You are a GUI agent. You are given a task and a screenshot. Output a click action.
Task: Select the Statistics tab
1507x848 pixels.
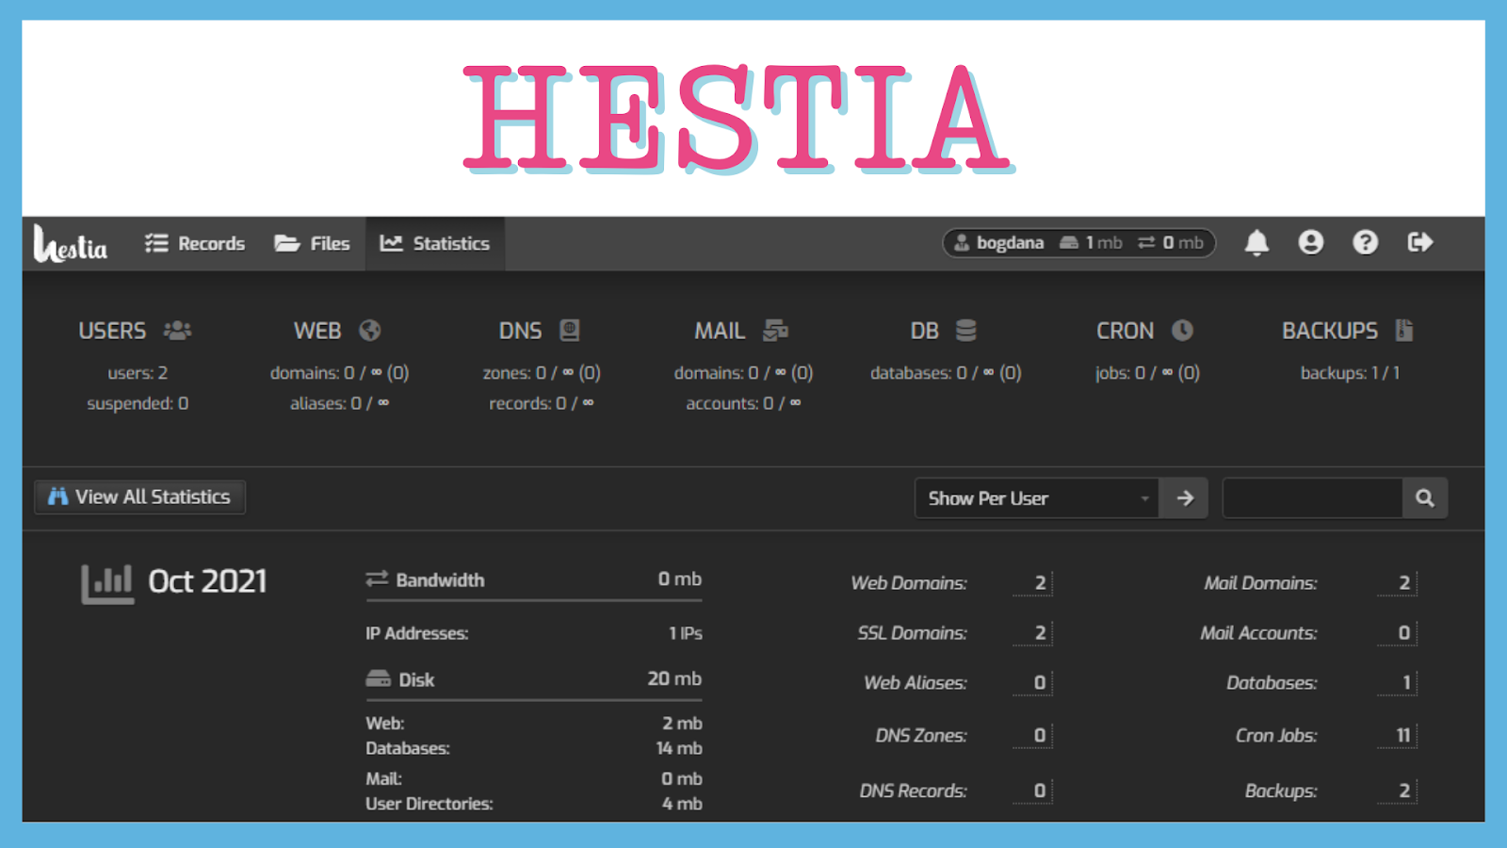pyautogui.click(x=435, y=244)
